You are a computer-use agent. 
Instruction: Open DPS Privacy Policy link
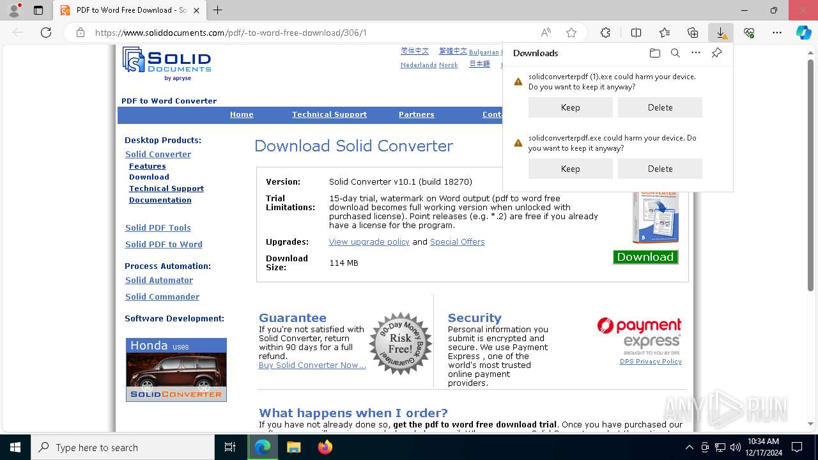pos(651,362)
